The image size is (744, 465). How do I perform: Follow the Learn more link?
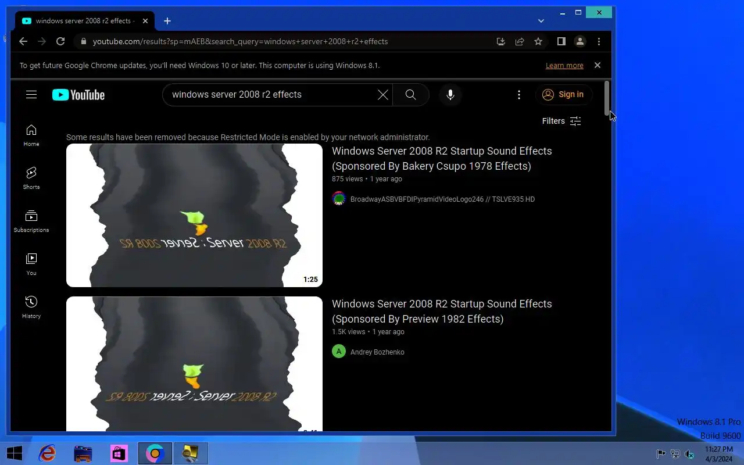[x=564, y=66]
